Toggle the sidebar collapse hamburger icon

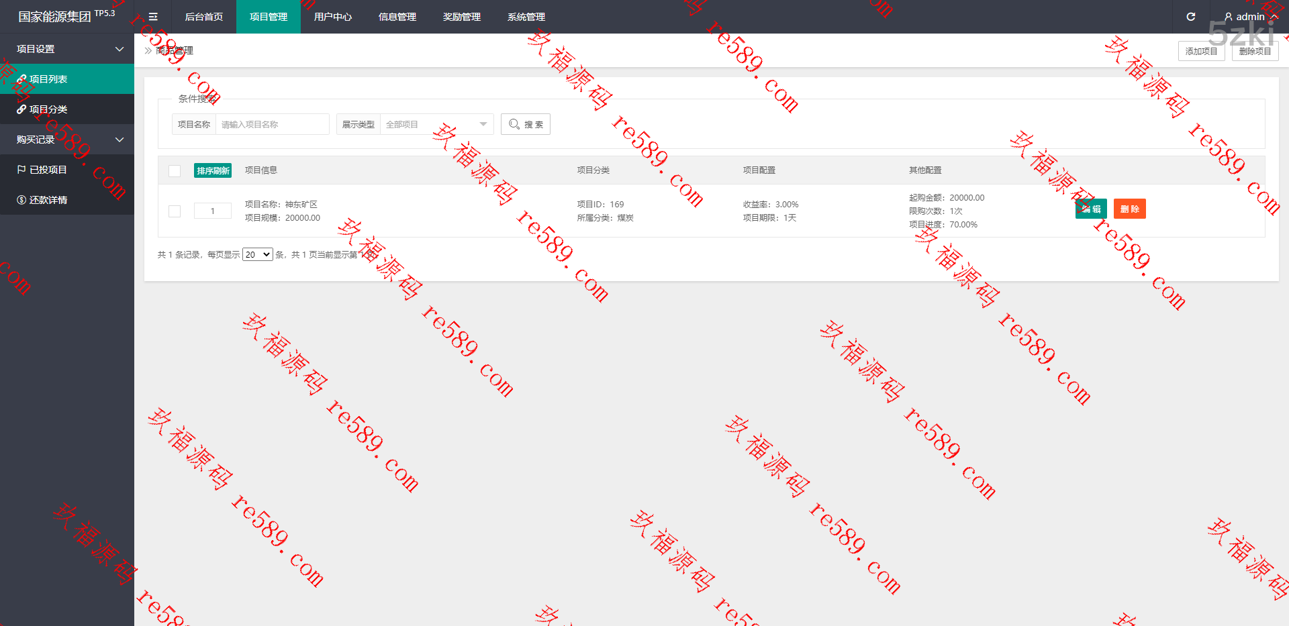coord(153,17)
